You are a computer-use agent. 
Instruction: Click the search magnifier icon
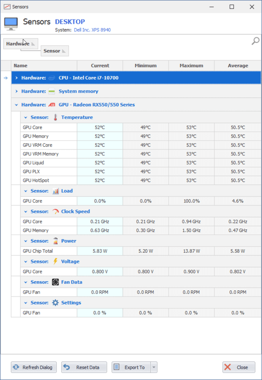(255, 41)
